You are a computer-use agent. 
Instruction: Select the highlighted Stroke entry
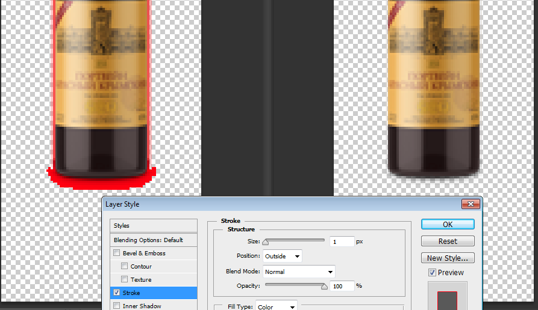154,293
